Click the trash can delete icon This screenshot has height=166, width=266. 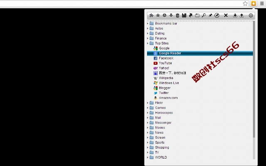[x=177, y=15]
